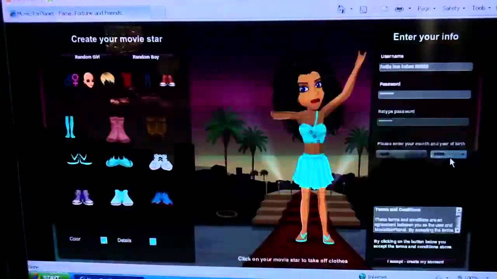Choose the light blue ankle boots
Image resolution: width=497 pixels, height=279 pixels.
point(122,198)
